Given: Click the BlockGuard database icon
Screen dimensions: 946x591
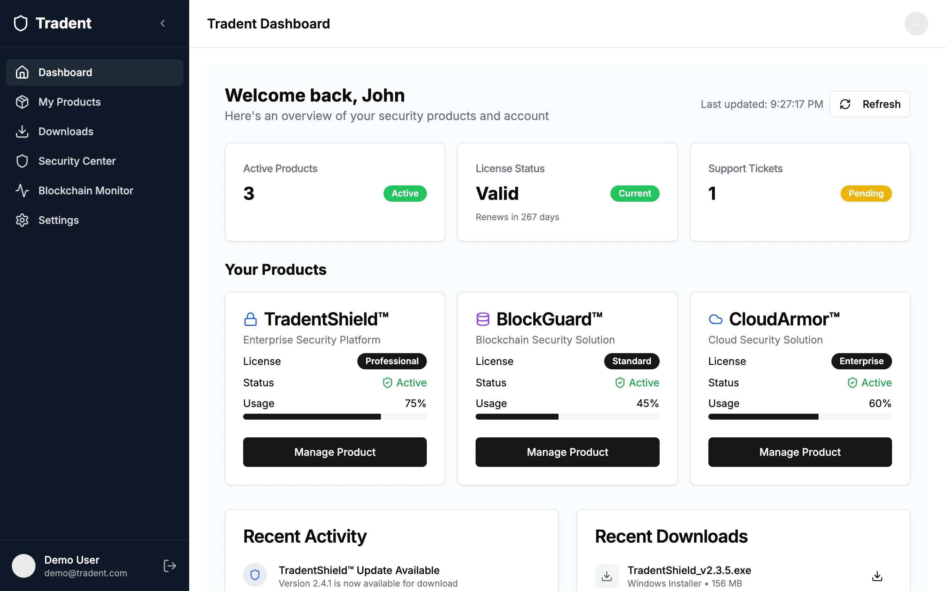Looking at the screenshot, I should pos(483,320).
